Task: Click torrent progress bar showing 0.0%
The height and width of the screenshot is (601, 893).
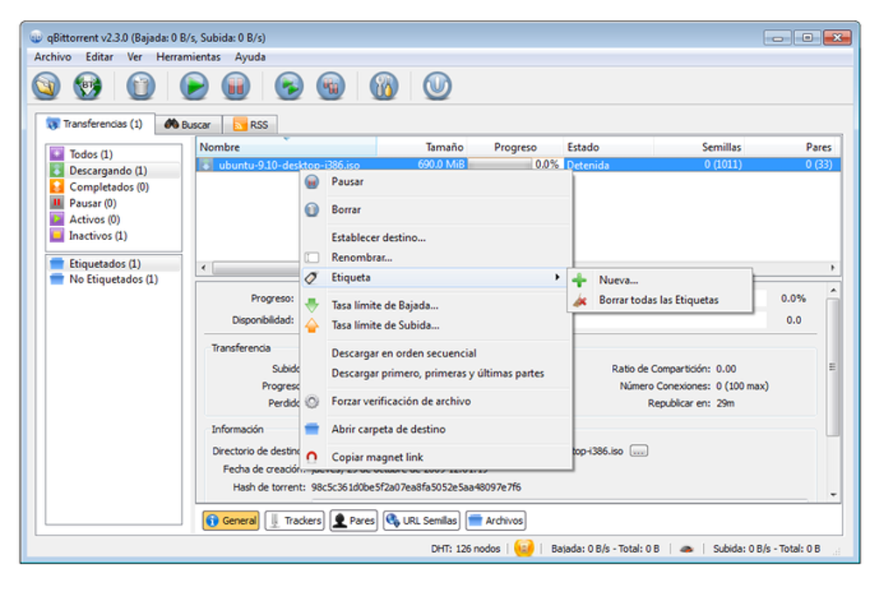Action: click(514, 165)
